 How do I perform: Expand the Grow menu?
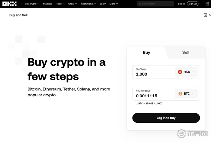click(72, 4)
